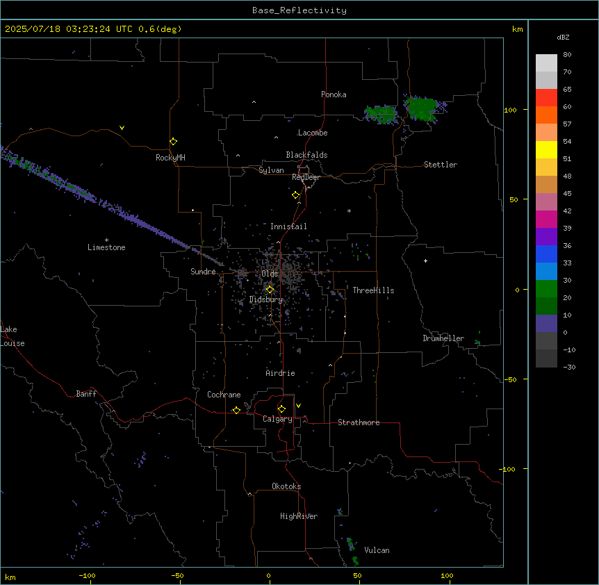Click the Blackfalds city label

pyautogui.click(x=306, y=155)
